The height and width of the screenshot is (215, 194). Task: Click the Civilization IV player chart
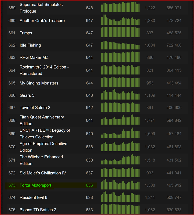[120, 172]
